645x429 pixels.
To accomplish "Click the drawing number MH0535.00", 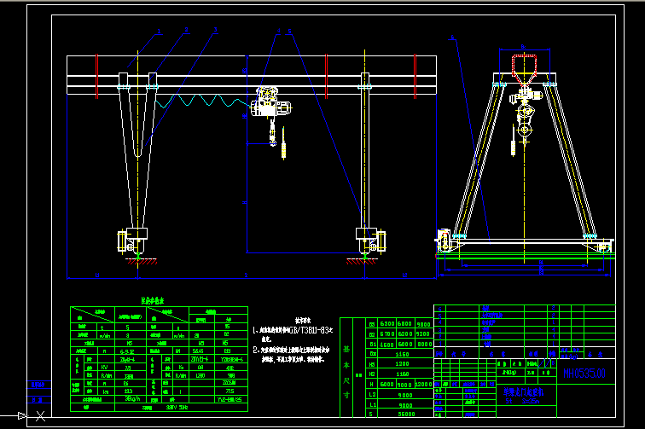I will [x=584, y=374].
